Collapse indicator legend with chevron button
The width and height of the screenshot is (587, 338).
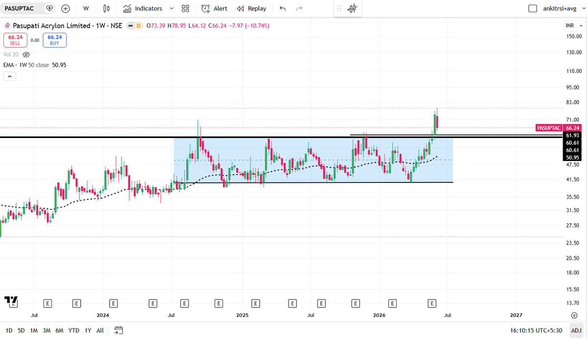point(10,76)
